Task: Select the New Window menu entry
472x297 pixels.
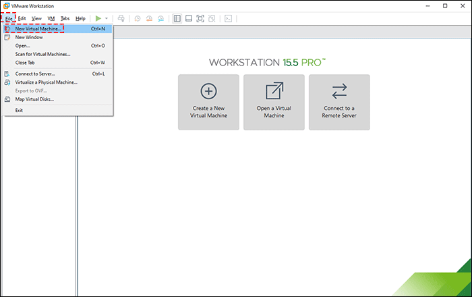Action: [x=57, y=37]
